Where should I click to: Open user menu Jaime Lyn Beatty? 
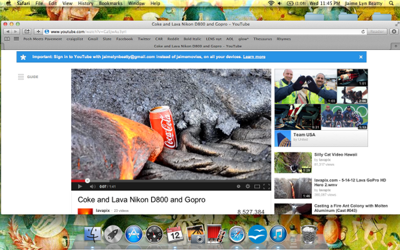363,3
